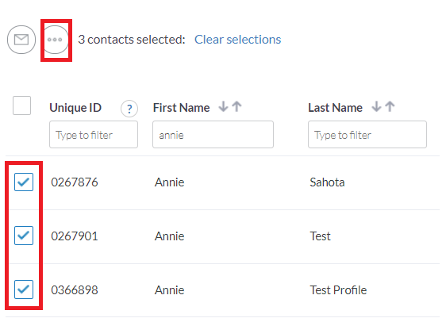Sort First Name ascending with up arrow

click(x=236, y=106)
